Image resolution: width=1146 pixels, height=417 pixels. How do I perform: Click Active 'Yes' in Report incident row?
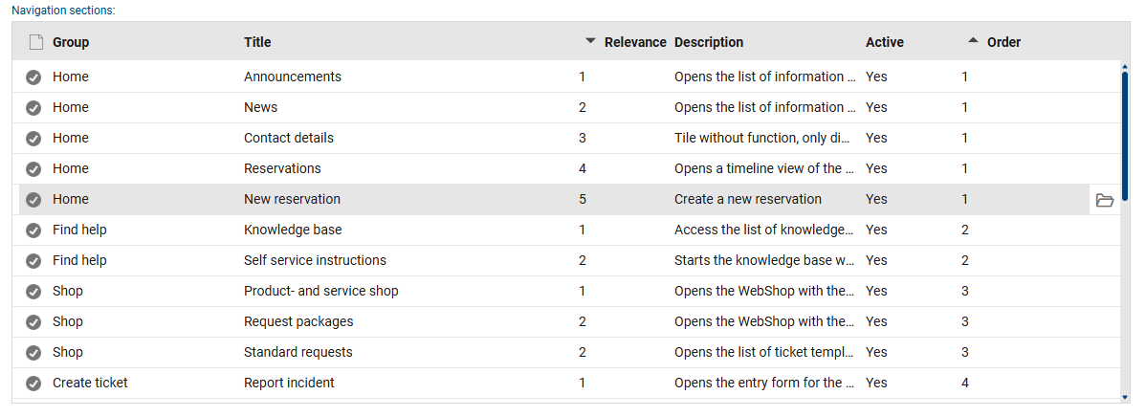(876, 384)
